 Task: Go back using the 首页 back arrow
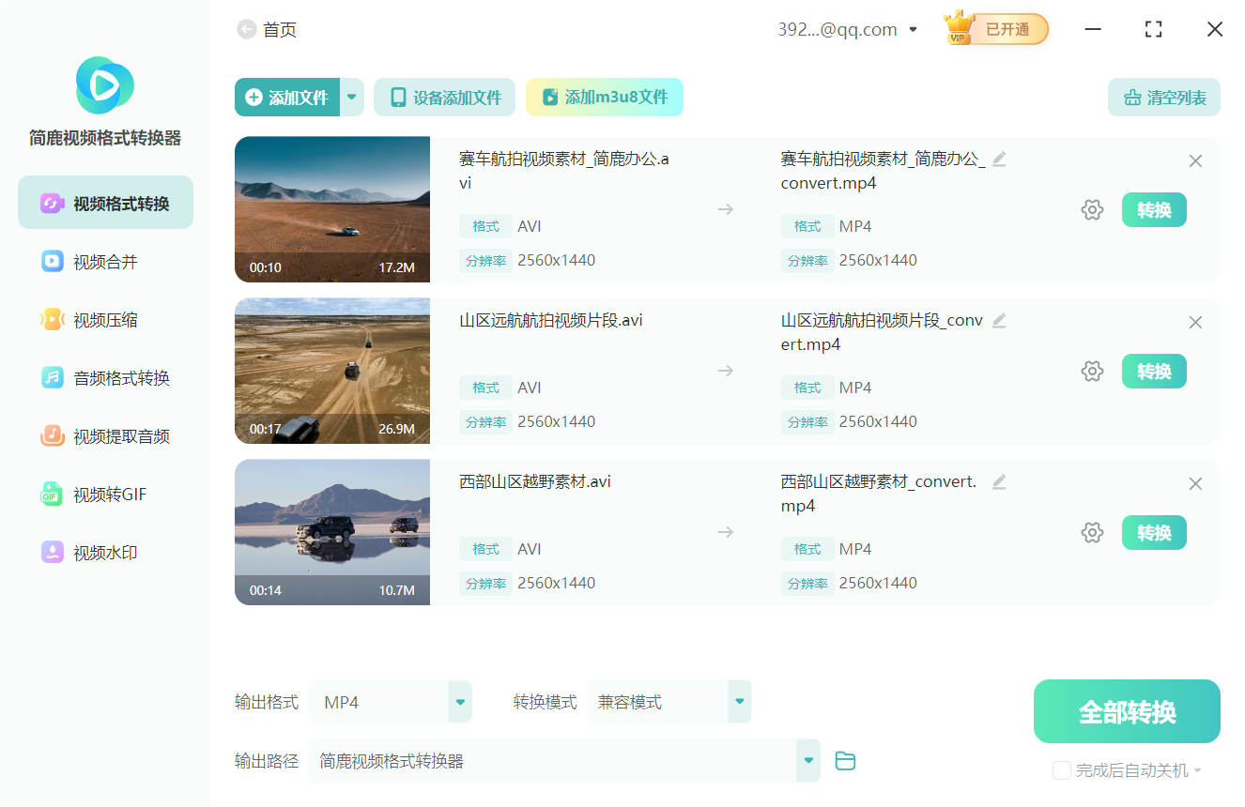(245, 29)
